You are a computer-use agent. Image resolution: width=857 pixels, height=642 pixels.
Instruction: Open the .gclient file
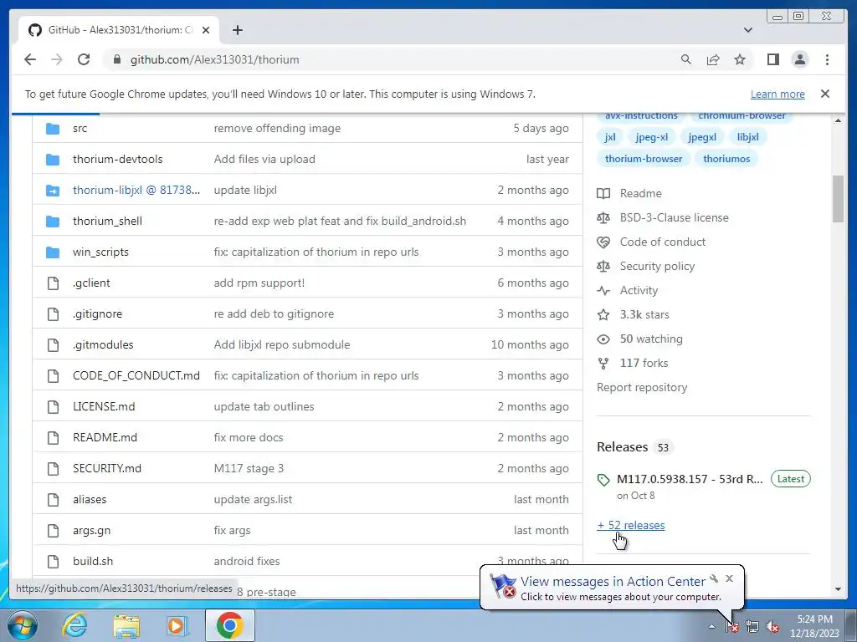click(x=91, y=283)
